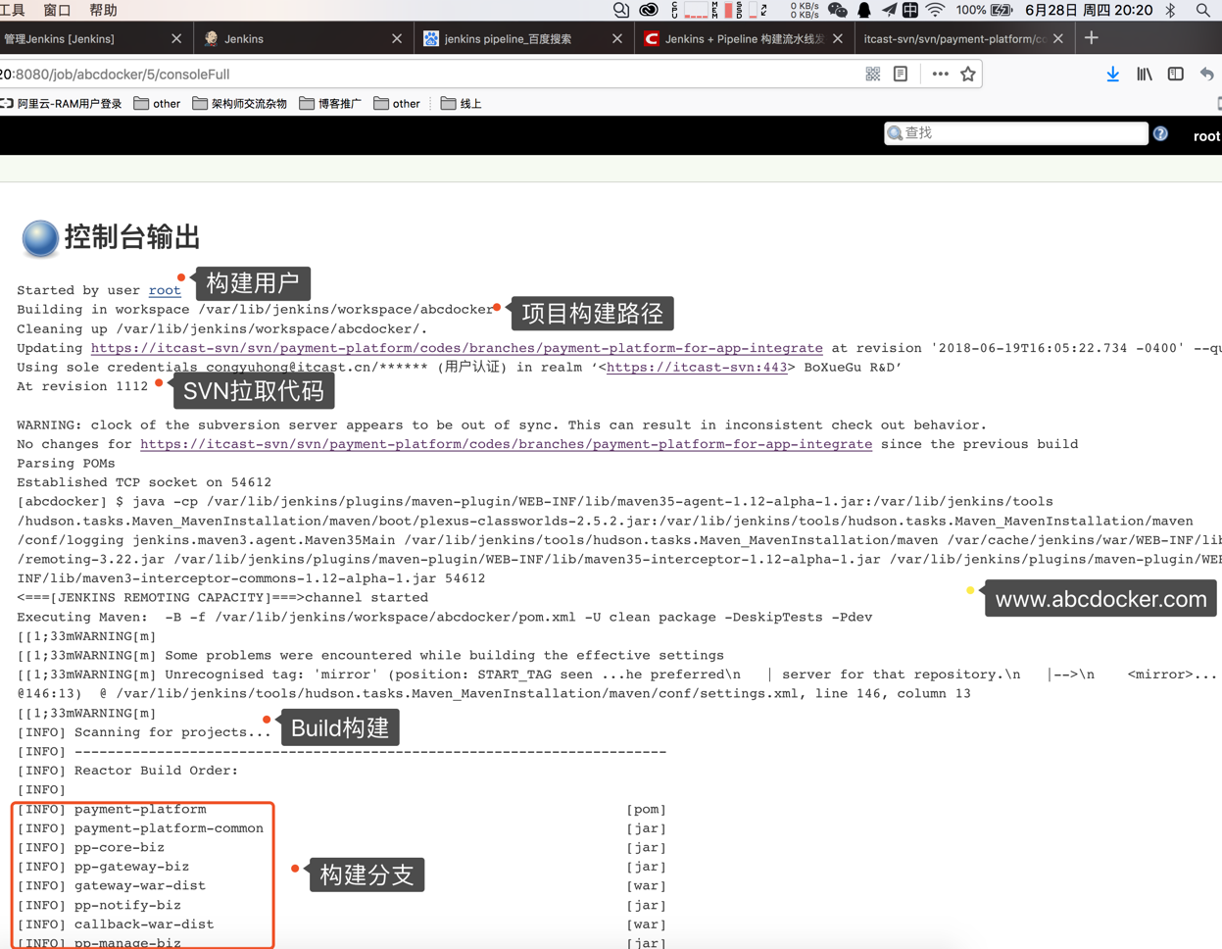The height and width of the screenshot is (949, 1222).
Task: Click '[INFO] callback-war-dist' row
Action: coord(116,924)
